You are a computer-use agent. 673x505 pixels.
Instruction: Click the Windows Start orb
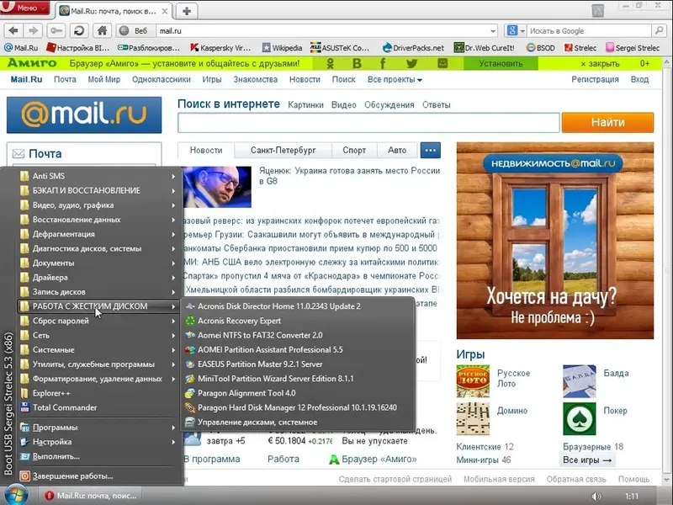(16, 495)
